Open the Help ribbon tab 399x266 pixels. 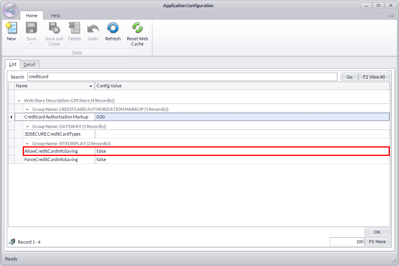coord(55,16)
